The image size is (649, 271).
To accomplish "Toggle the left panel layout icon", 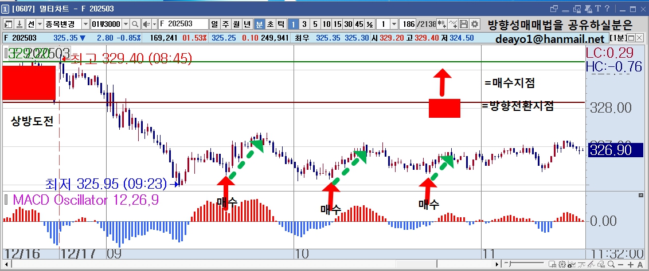I will [8, 24].
